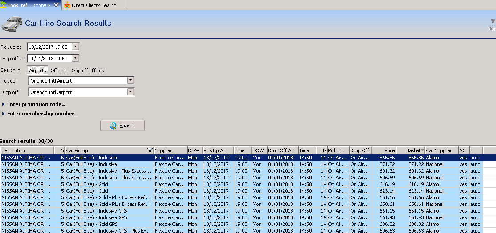This screenshot has height=233, width=496.
Task: Select the row priced 606.69
Action: [x=242, y=178]
